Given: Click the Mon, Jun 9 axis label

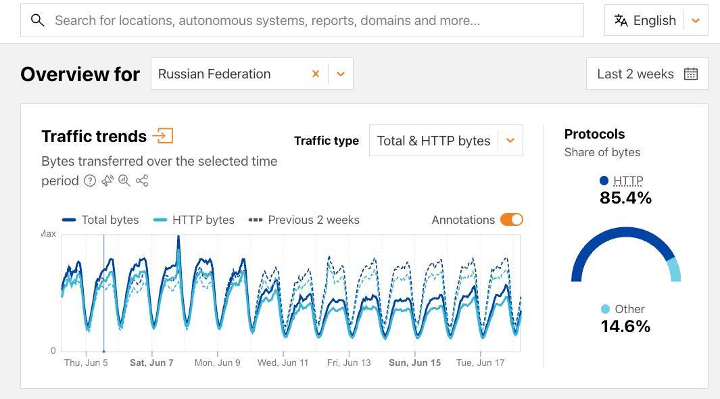Looking at the screenshot, I should [217, 362].
